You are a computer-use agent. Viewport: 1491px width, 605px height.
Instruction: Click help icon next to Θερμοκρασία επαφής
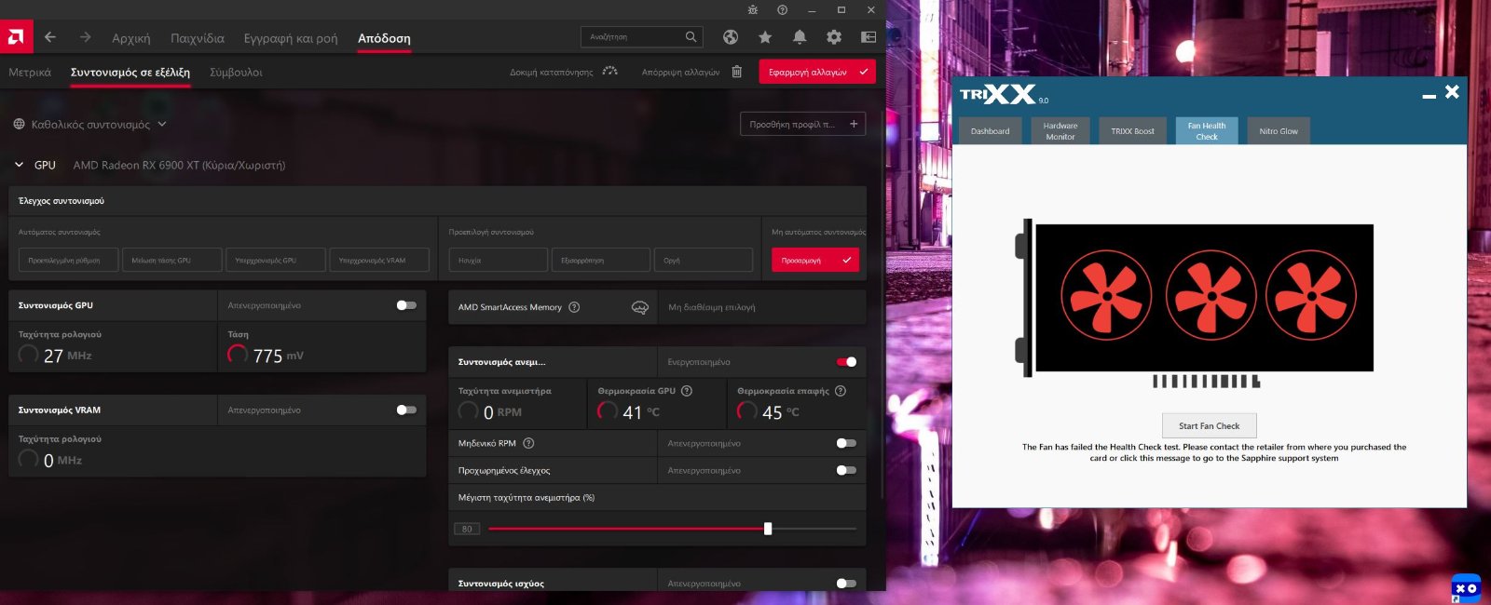(x=841, y=391)
